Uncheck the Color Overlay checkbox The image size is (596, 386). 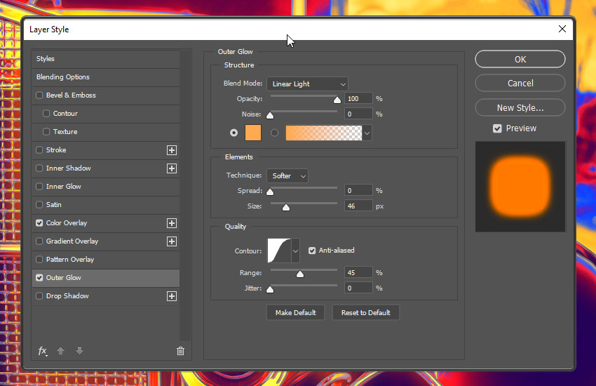coord(39,223)
